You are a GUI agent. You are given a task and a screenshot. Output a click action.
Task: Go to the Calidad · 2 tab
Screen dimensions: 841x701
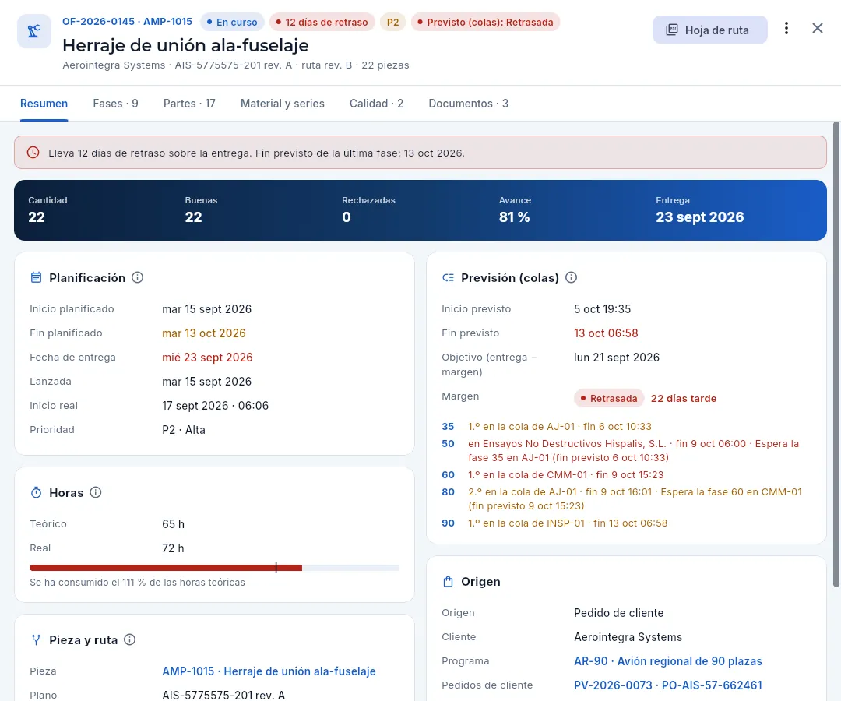[376, 104]
